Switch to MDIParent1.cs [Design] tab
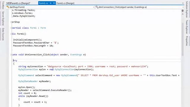 coord(18,3)
